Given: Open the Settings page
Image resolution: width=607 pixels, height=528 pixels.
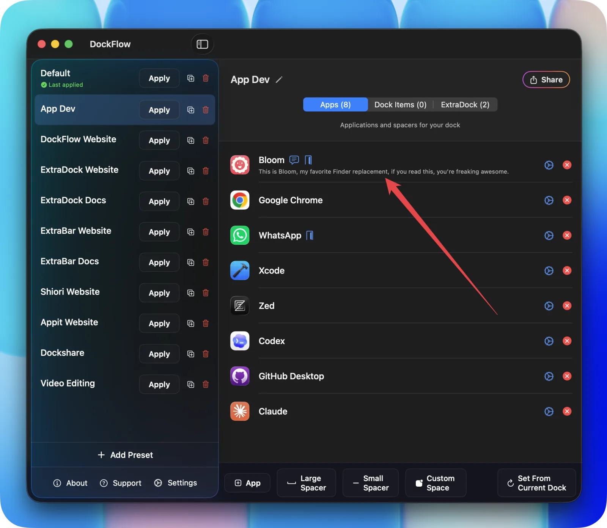Looking at the screenshot, I should (175, 483).
